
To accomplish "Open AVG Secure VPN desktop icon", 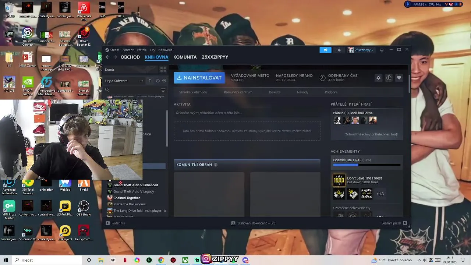I will (x=84, y=11).
